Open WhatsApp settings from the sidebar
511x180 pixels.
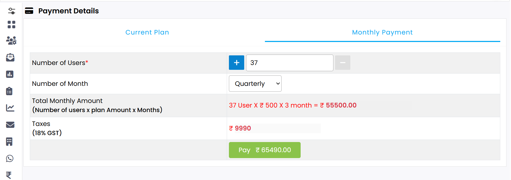click(10, 158)
